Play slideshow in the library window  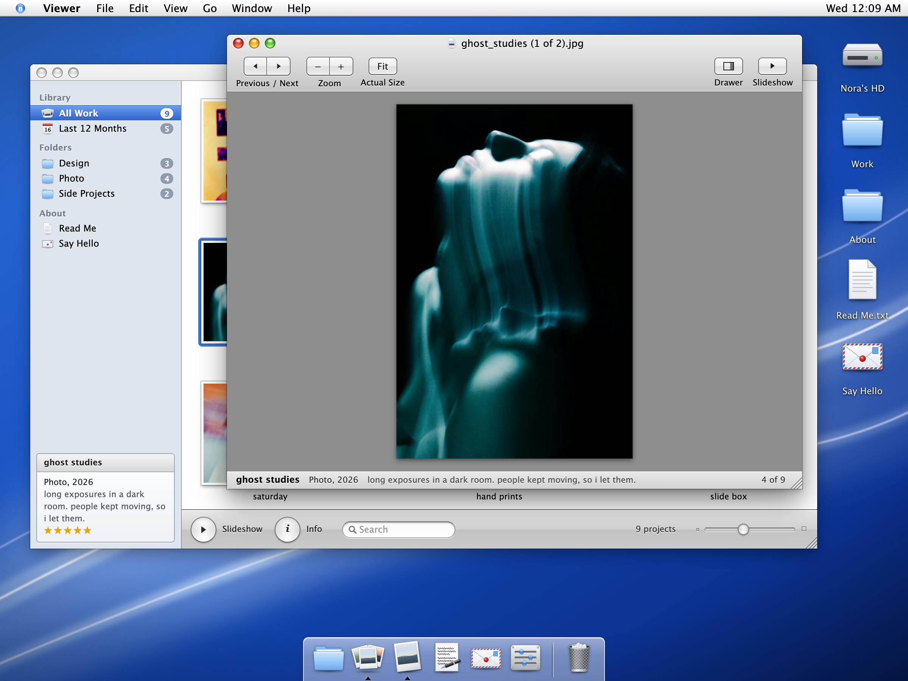[x=203, y=529]
